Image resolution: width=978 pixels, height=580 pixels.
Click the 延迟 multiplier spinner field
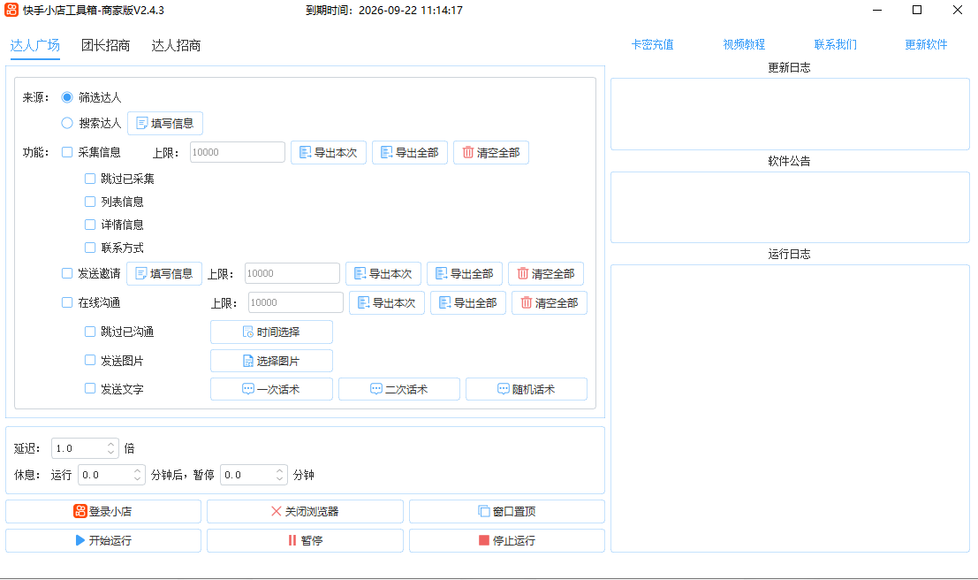[85, 448]
